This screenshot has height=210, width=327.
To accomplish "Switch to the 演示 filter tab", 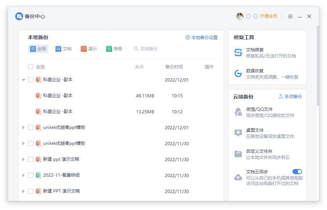I will pyautogui.click(x=89, y=49).
